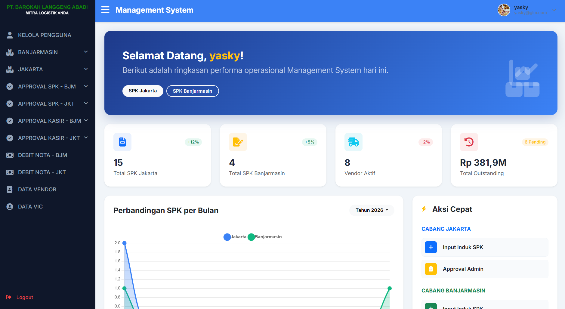Toggle Banjarmasin series in chart legend
565x309 pixels.
pos(265,237)
